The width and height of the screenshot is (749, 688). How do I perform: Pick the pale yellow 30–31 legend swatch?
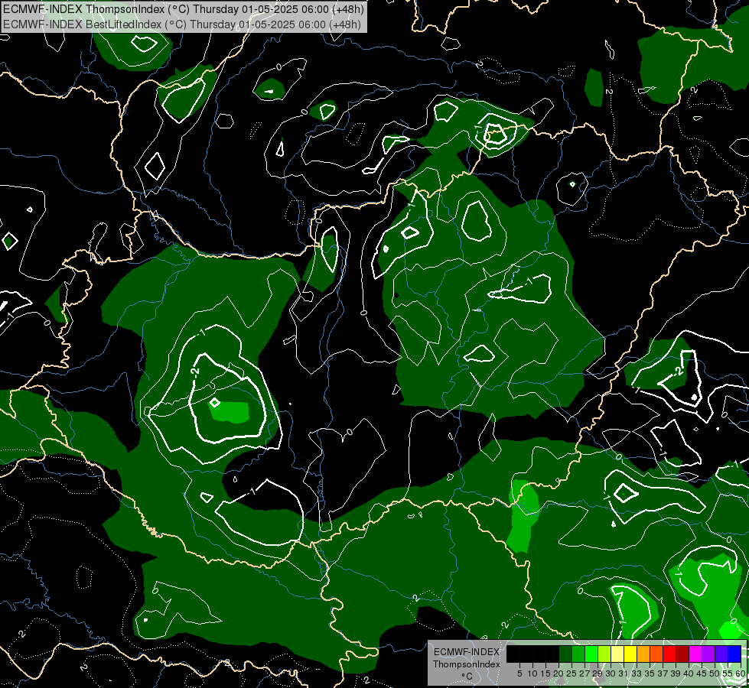tap(617, 654)
